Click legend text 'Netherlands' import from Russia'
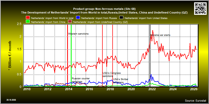Image resolution: width=209 pixels, height=104 pixels. coord(99,18)
